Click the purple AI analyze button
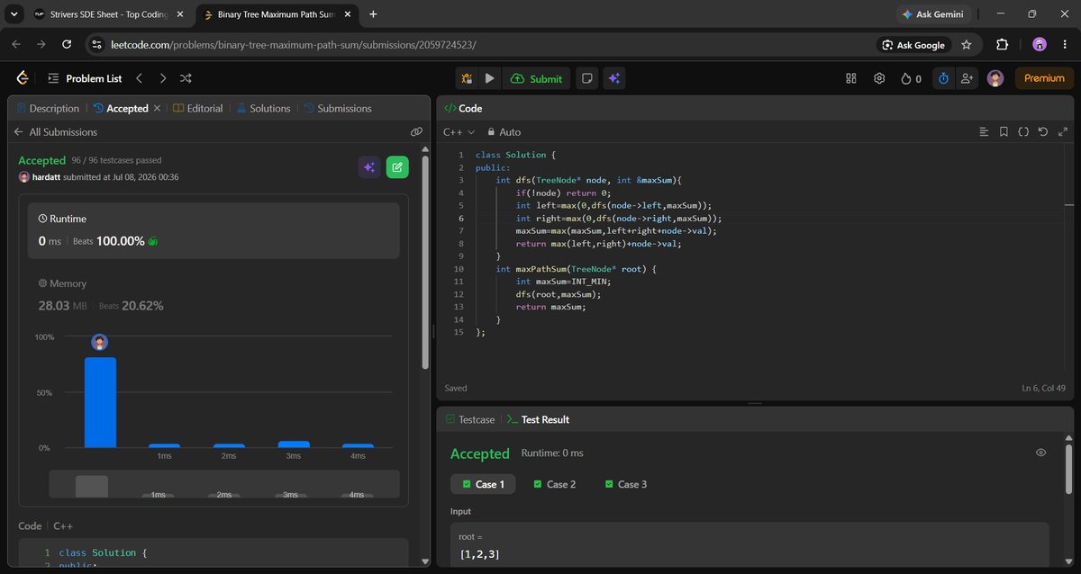The image size is (1081, 574). point(368,167)
